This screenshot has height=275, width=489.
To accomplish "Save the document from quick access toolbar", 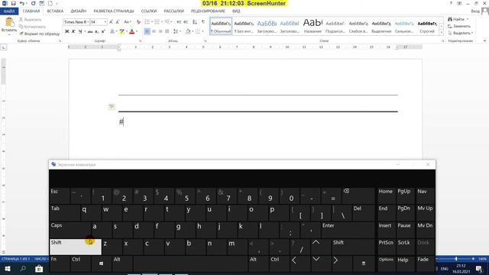I will pos(14,3).
